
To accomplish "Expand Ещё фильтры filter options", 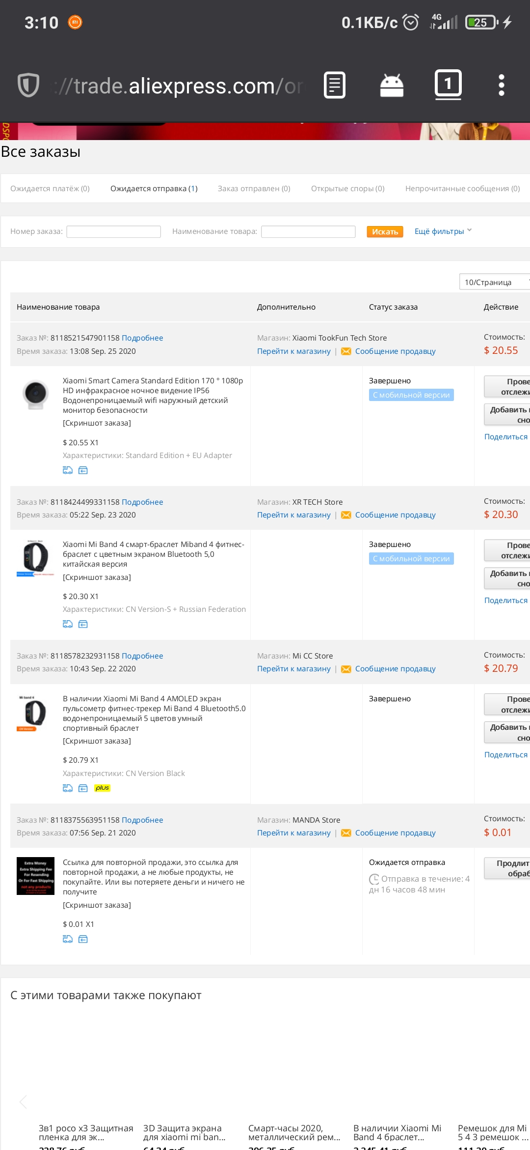I will tap(443, 231).
